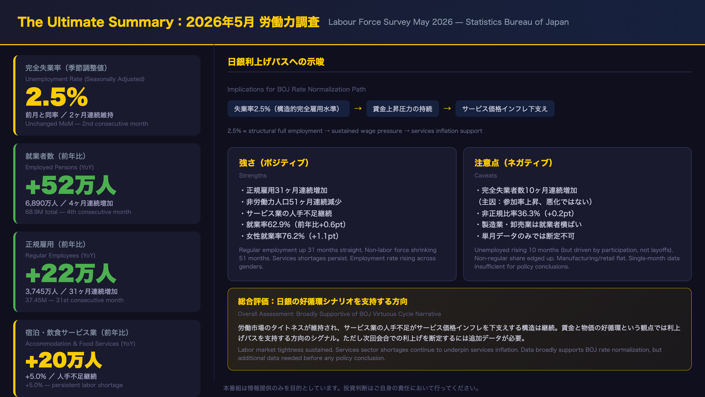
Task: Click the +52万人 figure
Action: (71, 185)
